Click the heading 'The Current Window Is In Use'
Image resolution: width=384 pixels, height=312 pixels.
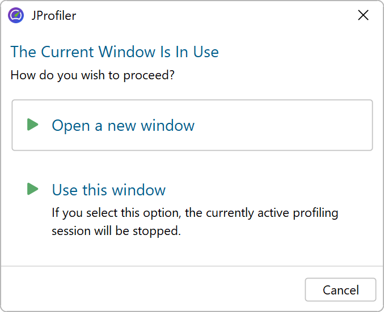pos(115,52)
